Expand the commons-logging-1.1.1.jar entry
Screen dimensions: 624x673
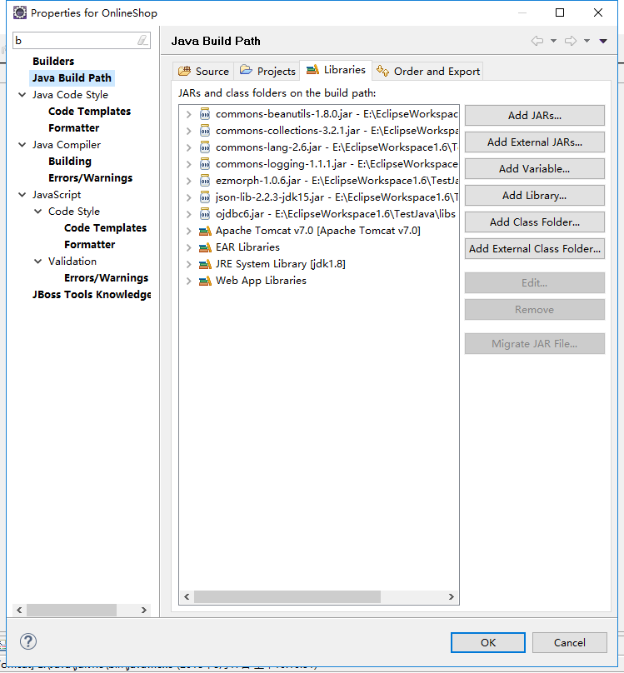pos(188,164)
